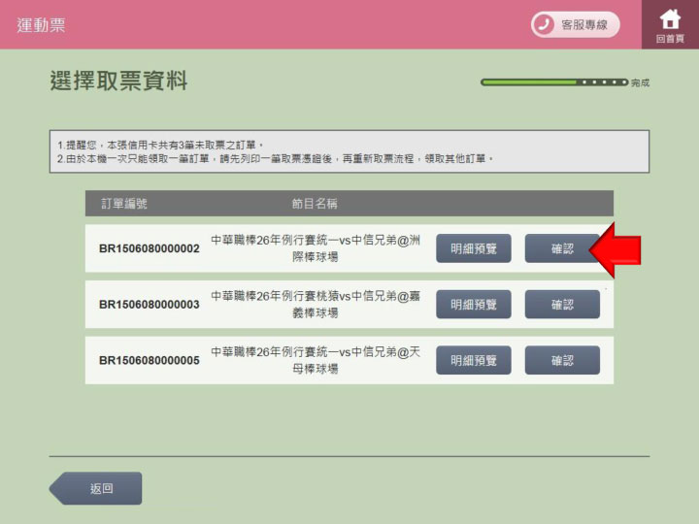699x524 pixels.
Task: Click the 運動票 title in header
Action: click(x=41, y=25)
